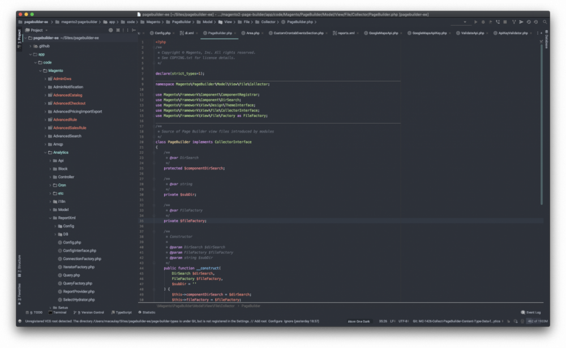Open QueryFactory.php in the project tree
The height and width of the screenshot is (348, 566).
(78, 283)
